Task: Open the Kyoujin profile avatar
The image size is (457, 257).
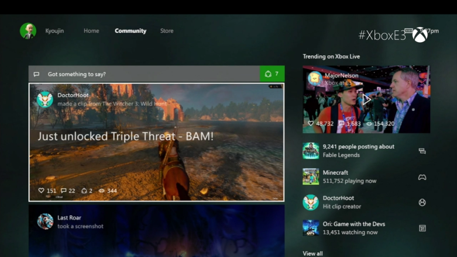Action: 28,31
